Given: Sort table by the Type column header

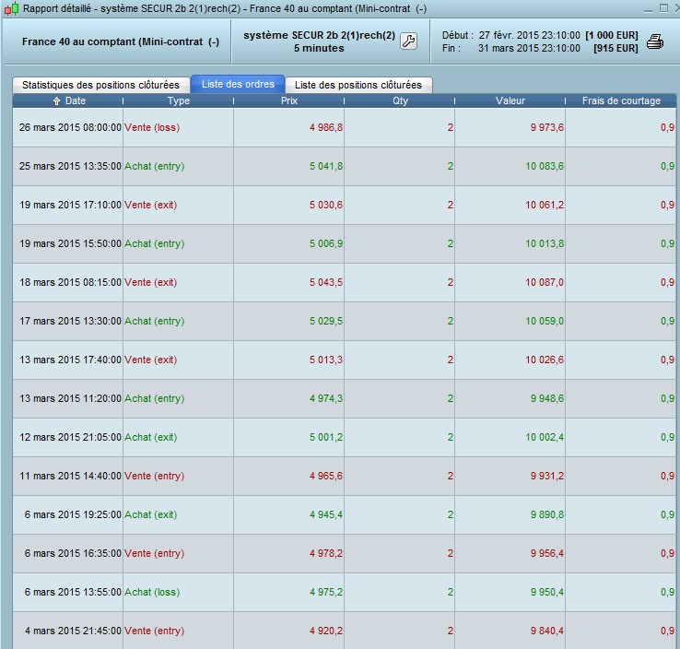Looking at the screenshot, I should (x=178, y=100).
